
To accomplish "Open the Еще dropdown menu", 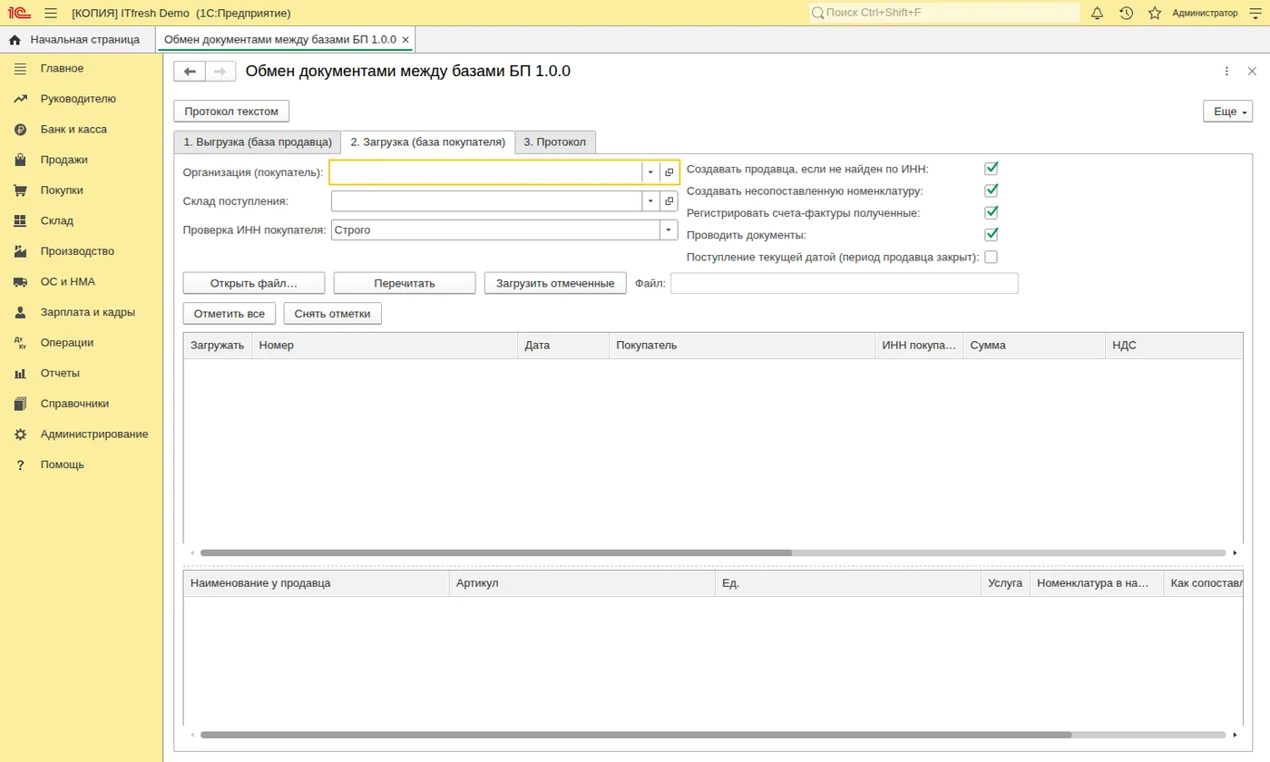I will point(1227,112).
